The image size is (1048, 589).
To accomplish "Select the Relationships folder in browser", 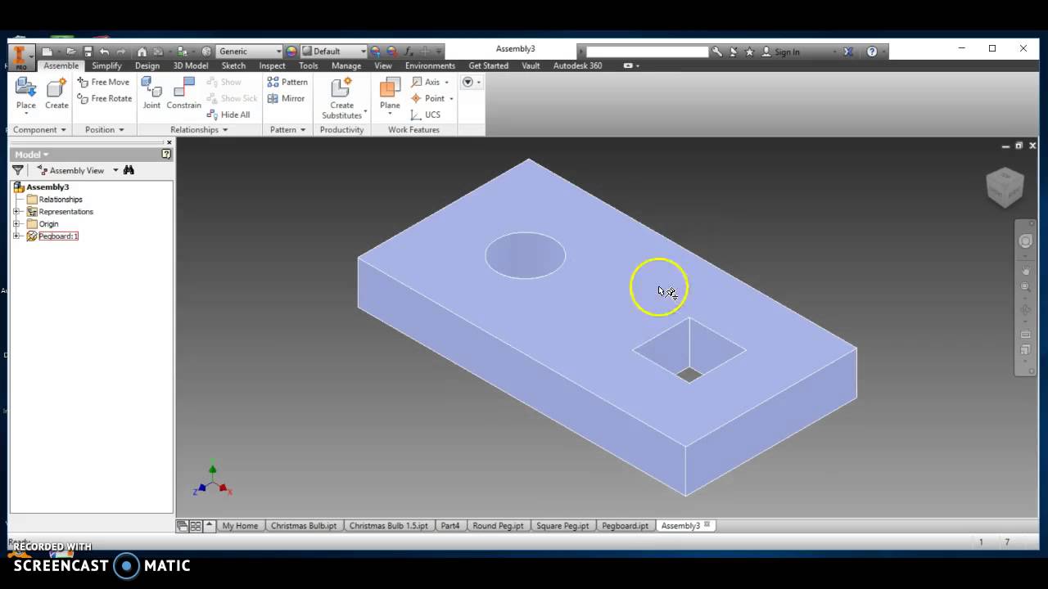I will pos(55,200).
